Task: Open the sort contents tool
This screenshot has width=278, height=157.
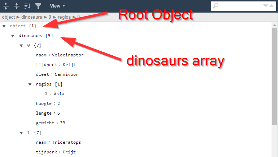Action: click(x=27, y=6)
